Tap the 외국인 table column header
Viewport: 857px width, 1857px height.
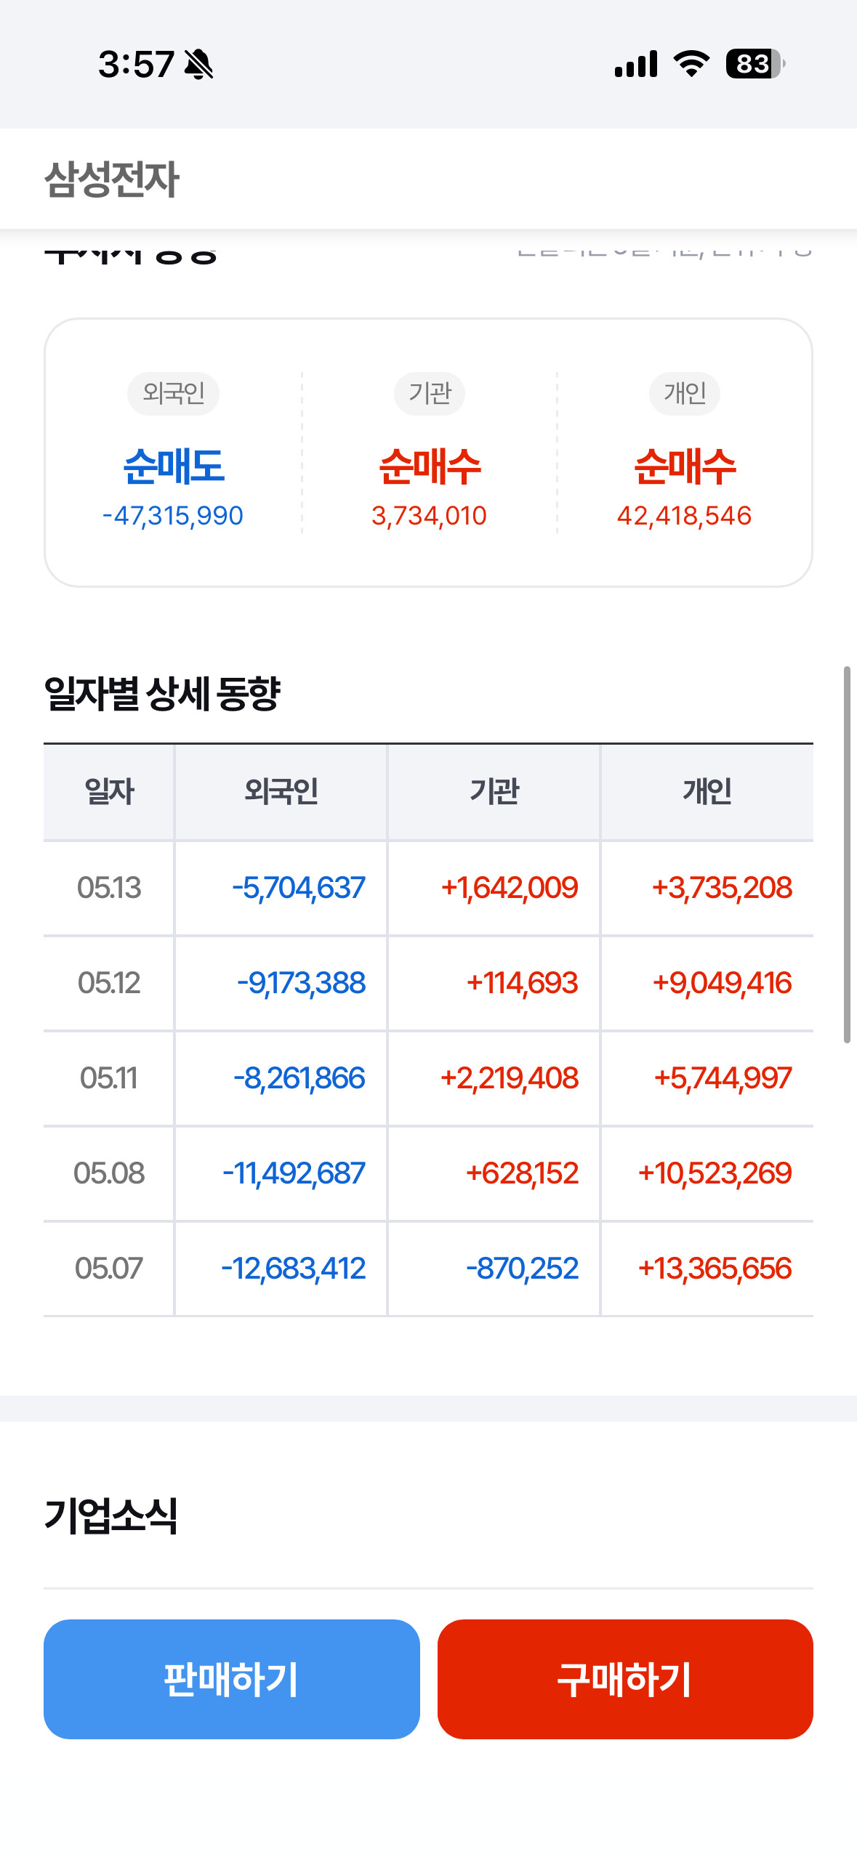pyautogui.click(x=281, y=791)
